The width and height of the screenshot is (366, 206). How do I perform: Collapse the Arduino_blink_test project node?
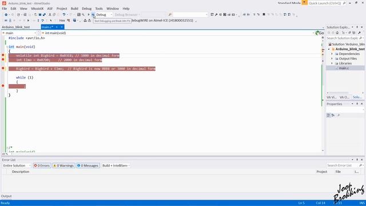coord(329,49)
